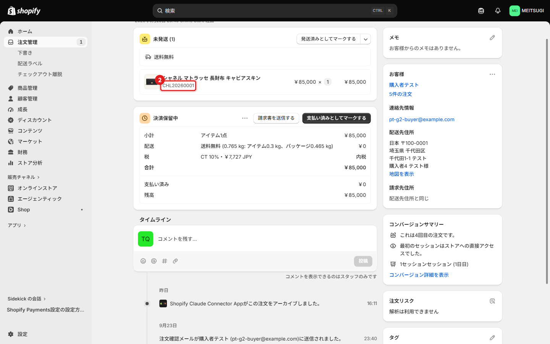Click 請求書を送信する button
The width and height of the screenshot is (550, 344).
pos(276,118)
